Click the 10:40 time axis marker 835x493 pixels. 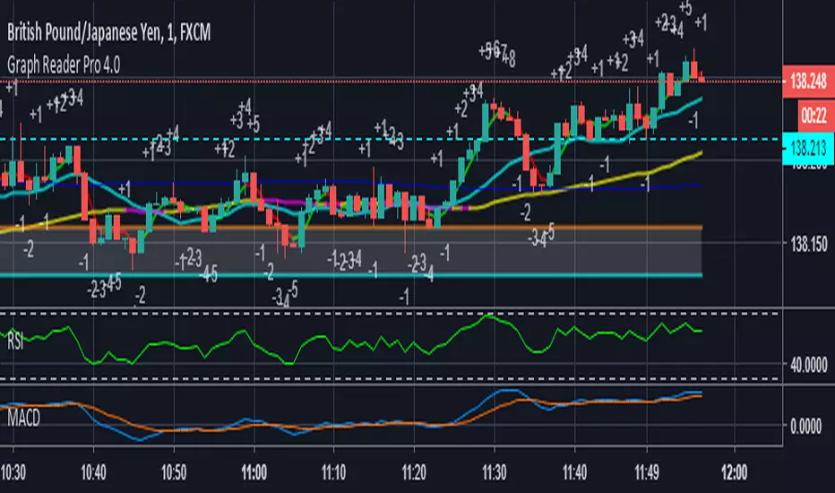[x=94, y=472]
